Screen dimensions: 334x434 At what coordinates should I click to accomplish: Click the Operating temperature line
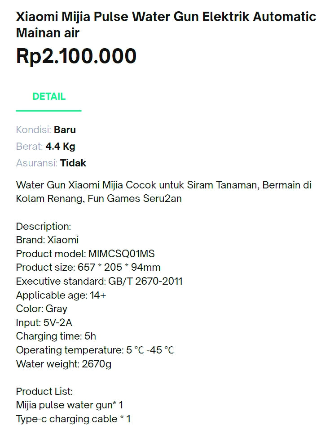tap(95, 350)
